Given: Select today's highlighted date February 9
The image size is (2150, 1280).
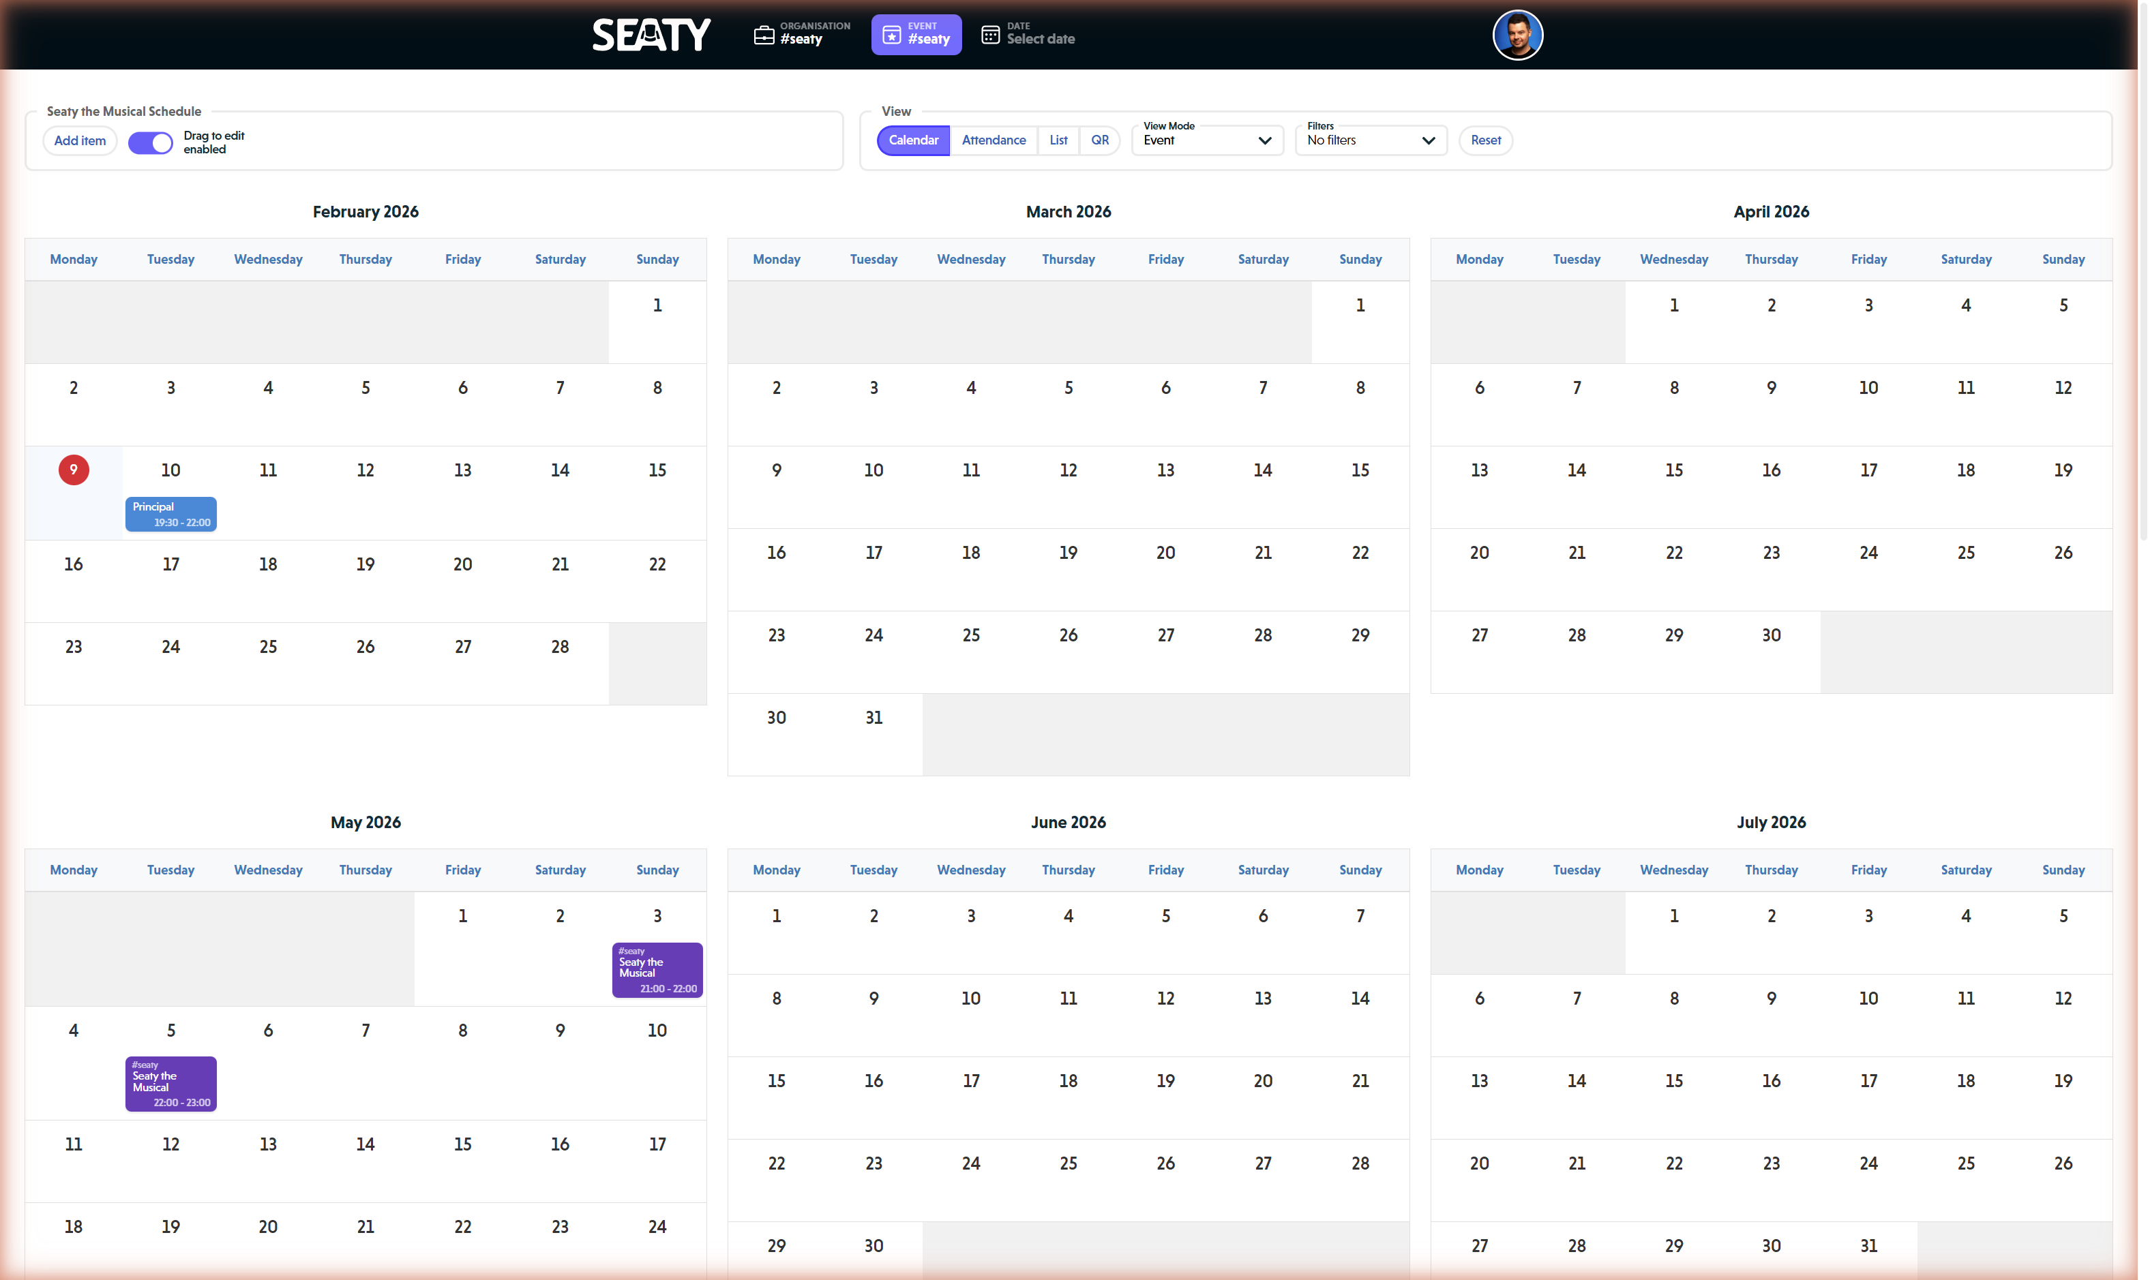Looking at the screenshot, I should coord(74,470).
